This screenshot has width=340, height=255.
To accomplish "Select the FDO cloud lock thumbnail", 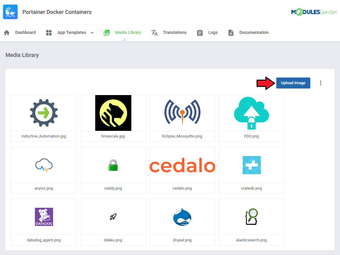I will tap(251, 113).
